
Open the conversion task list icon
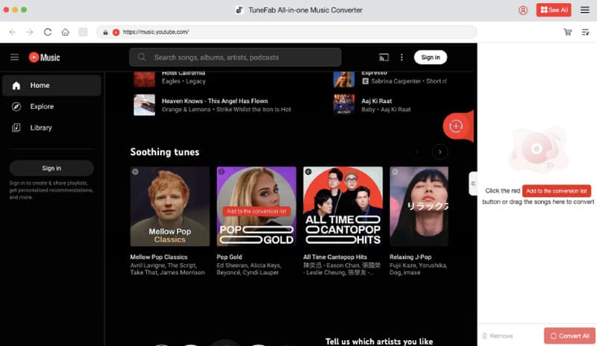585,32
